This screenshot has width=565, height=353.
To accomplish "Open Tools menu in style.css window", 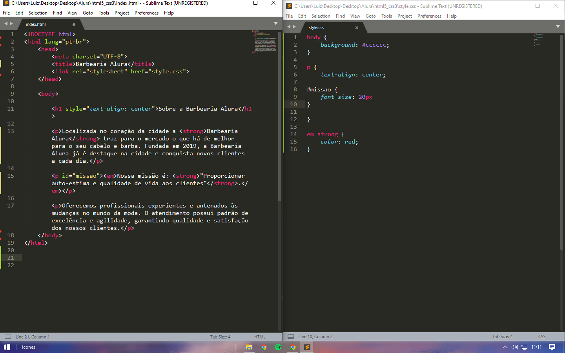I will coord(386,16).
